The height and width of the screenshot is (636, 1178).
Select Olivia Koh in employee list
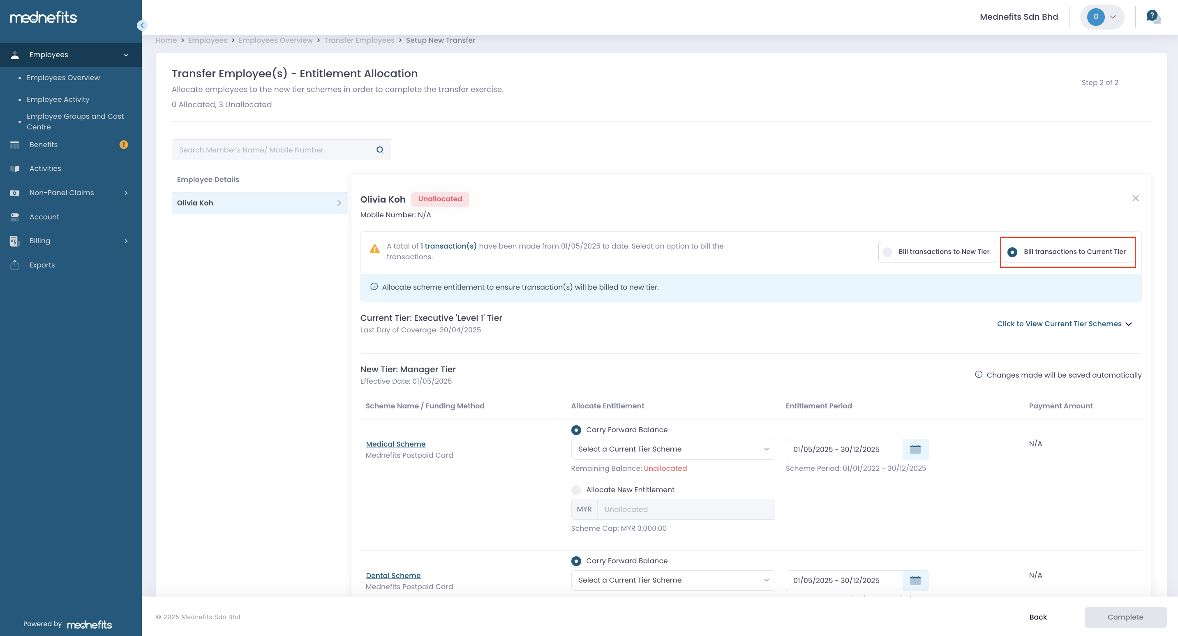point(259,203)
